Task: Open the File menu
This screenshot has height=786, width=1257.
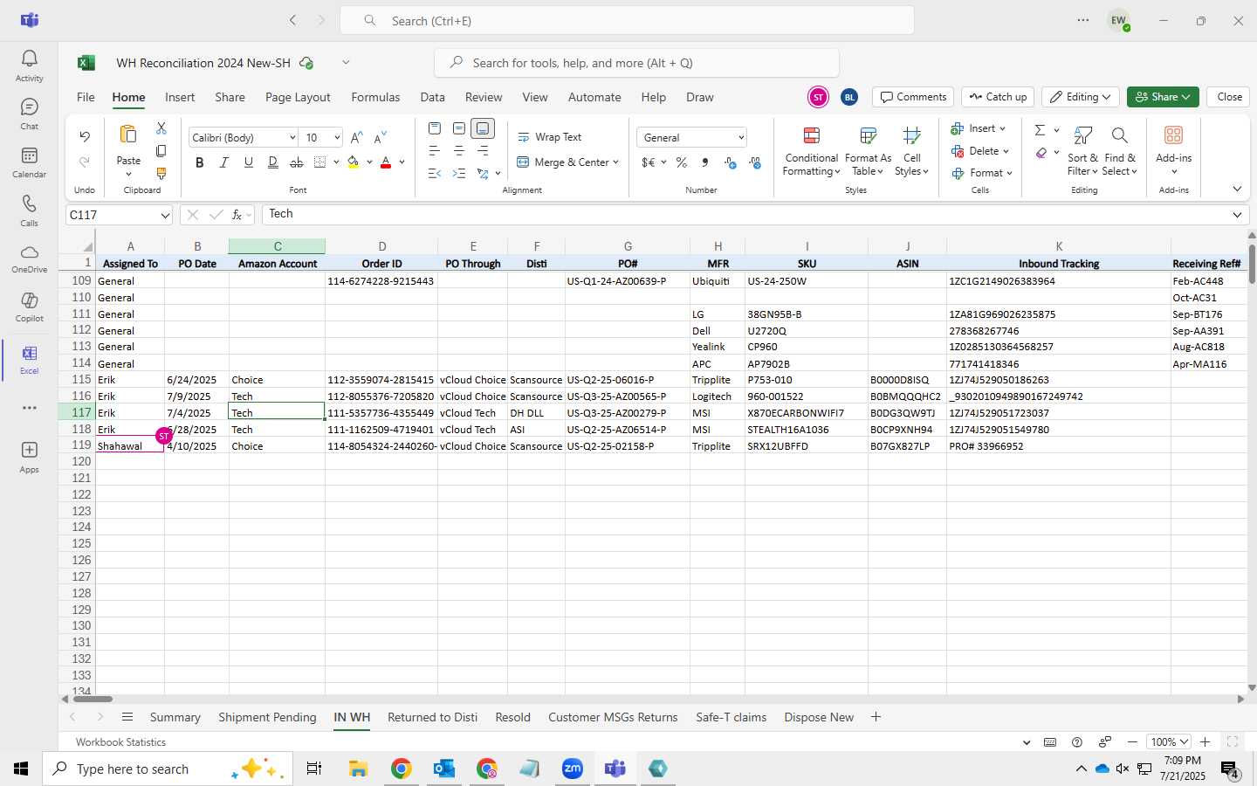Action: coord(86,97)
